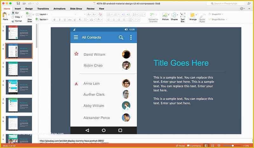
Task: Expand the Paste options arrow
Action: (x=9, y=15)
